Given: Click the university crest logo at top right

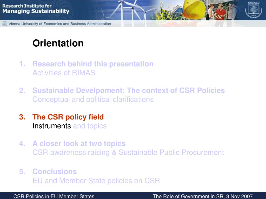Looking at the screenshot, I should click(x=254, y=10).
